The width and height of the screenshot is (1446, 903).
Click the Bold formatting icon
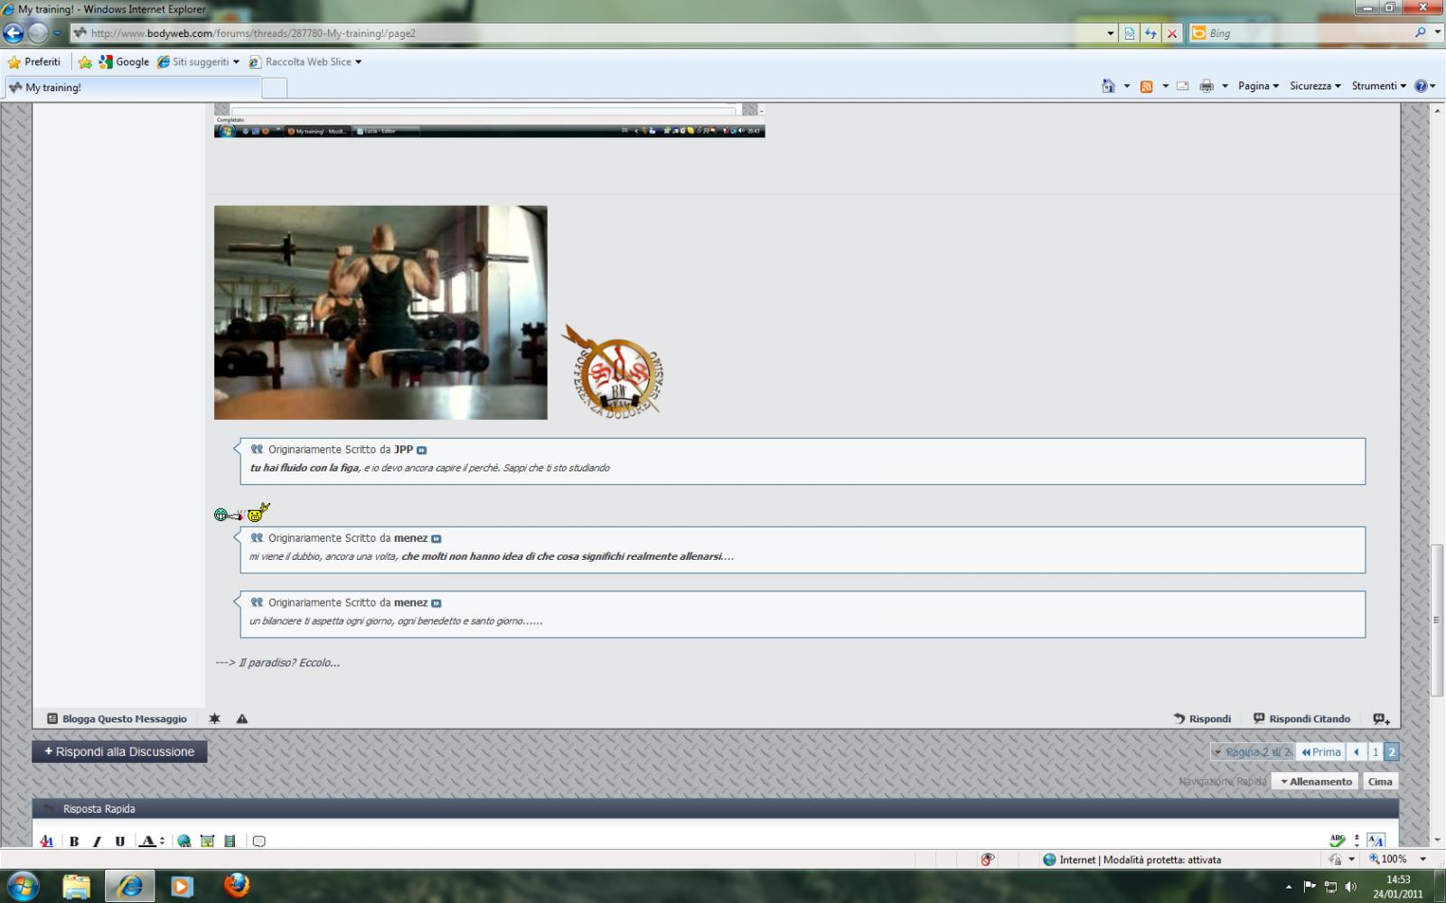coord(74,841)
